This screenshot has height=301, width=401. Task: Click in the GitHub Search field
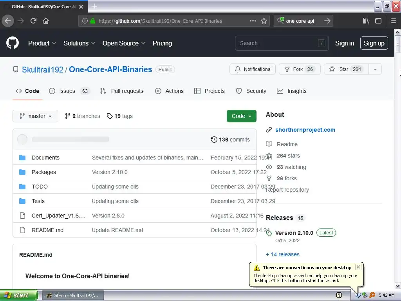coord(282,43)
